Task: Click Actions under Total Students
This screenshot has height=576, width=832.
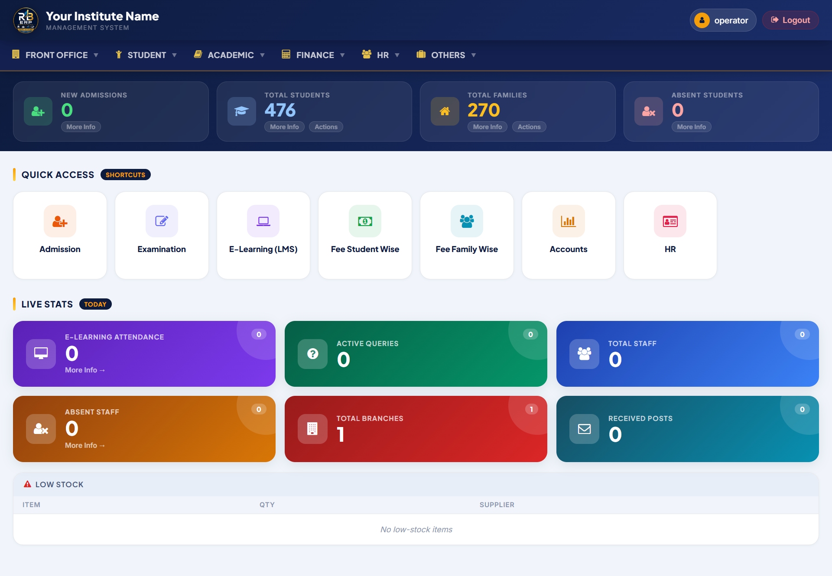Action: pos(326,127)
